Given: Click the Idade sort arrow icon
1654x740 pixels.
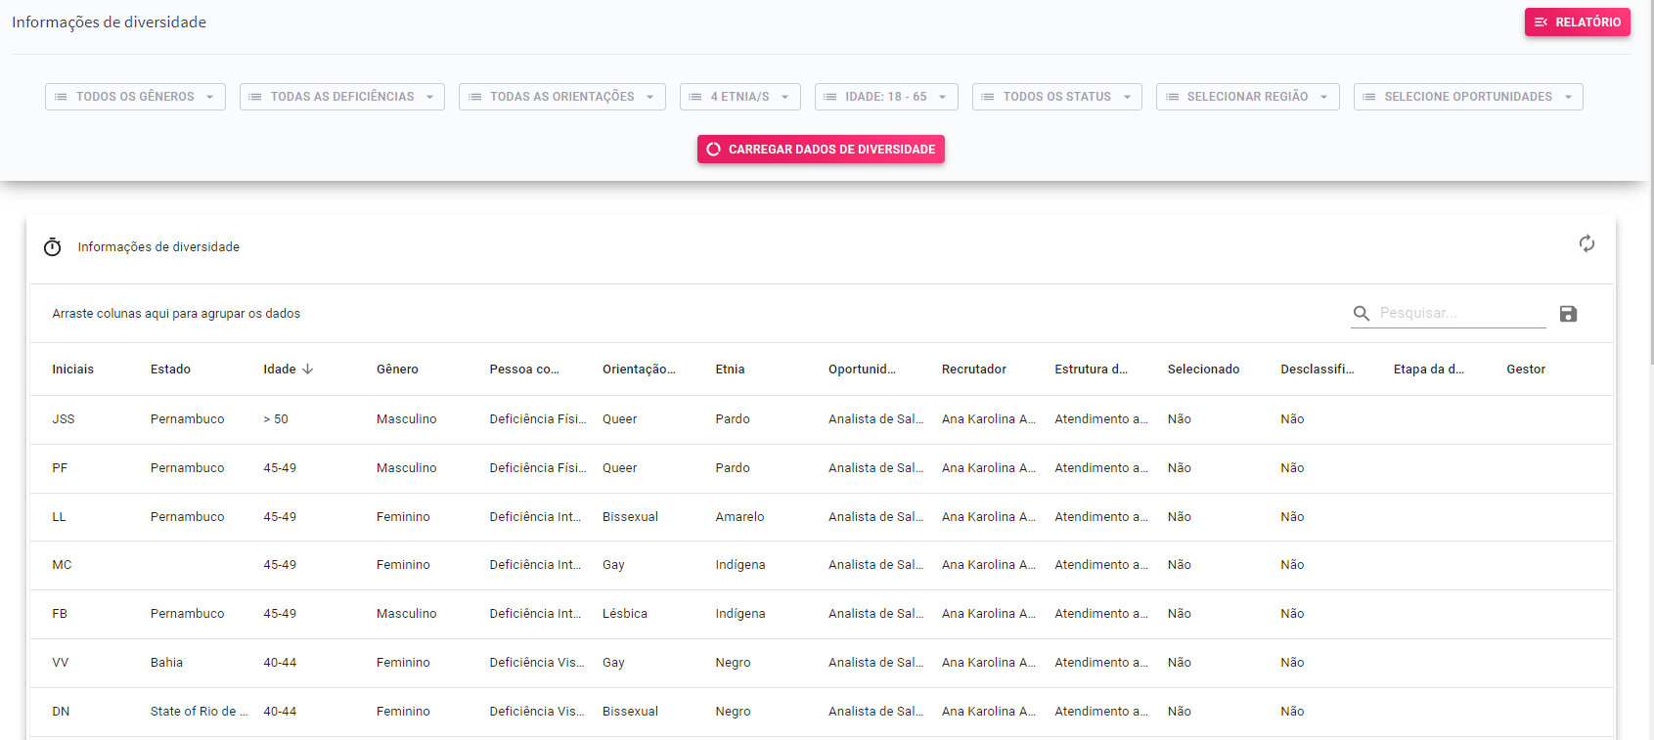Looking at the screenshot, I should click(x=308, y=370).
